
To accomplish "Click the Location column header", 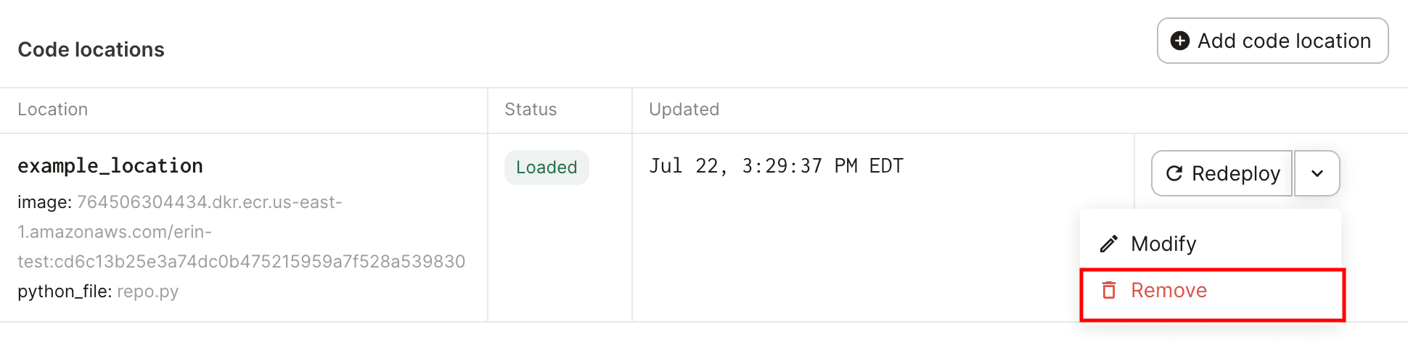I will pyautogui.click(x=53, y=109).
